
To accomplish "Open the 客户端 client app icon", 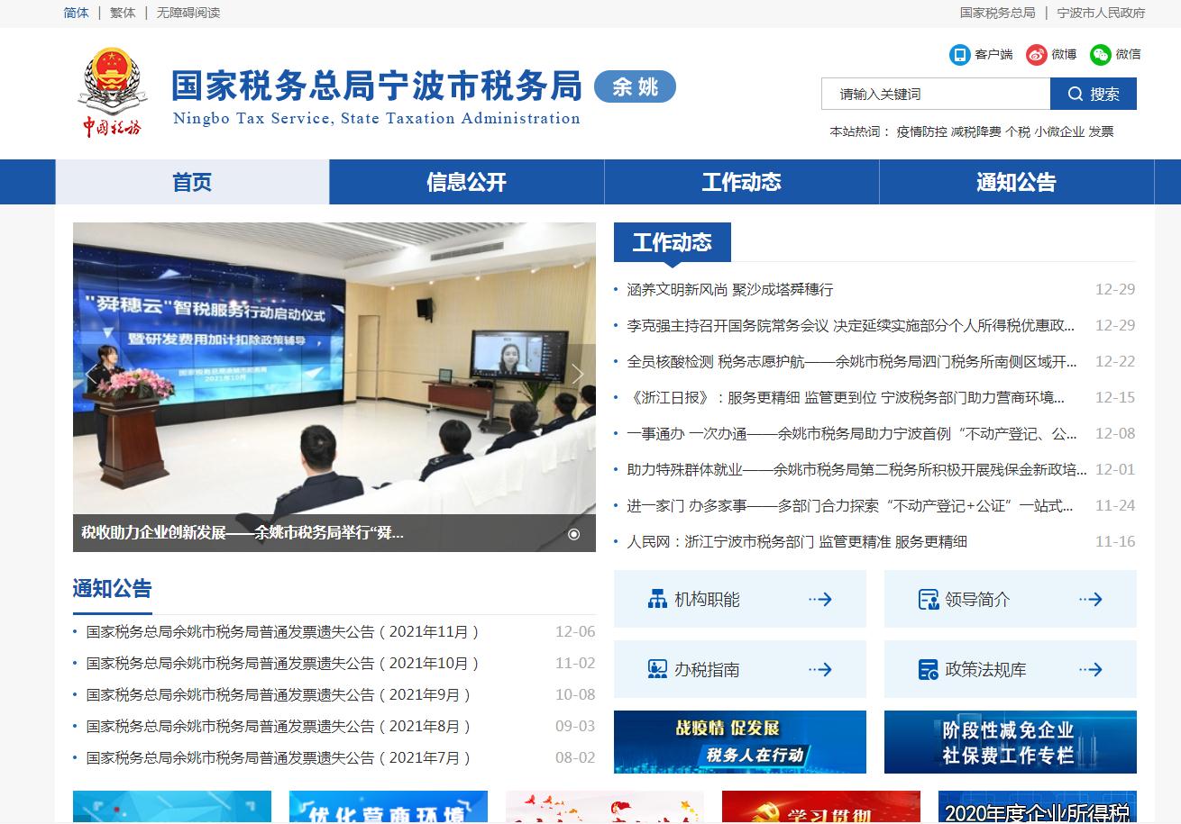I will [x=959, y=55].
